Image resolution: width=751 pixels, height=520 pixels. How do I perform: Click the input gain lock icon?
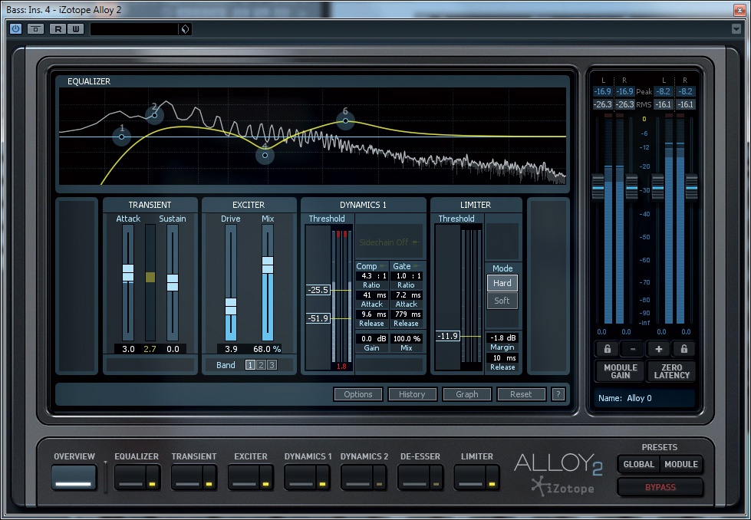tap(608, 349)
